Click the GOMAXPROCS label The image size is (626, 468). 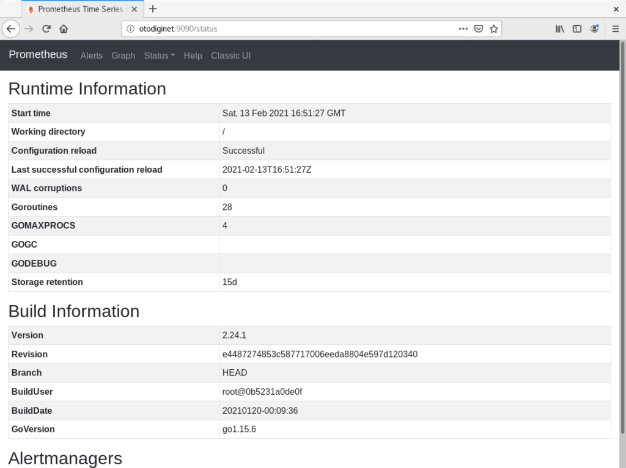pos(43,226)
